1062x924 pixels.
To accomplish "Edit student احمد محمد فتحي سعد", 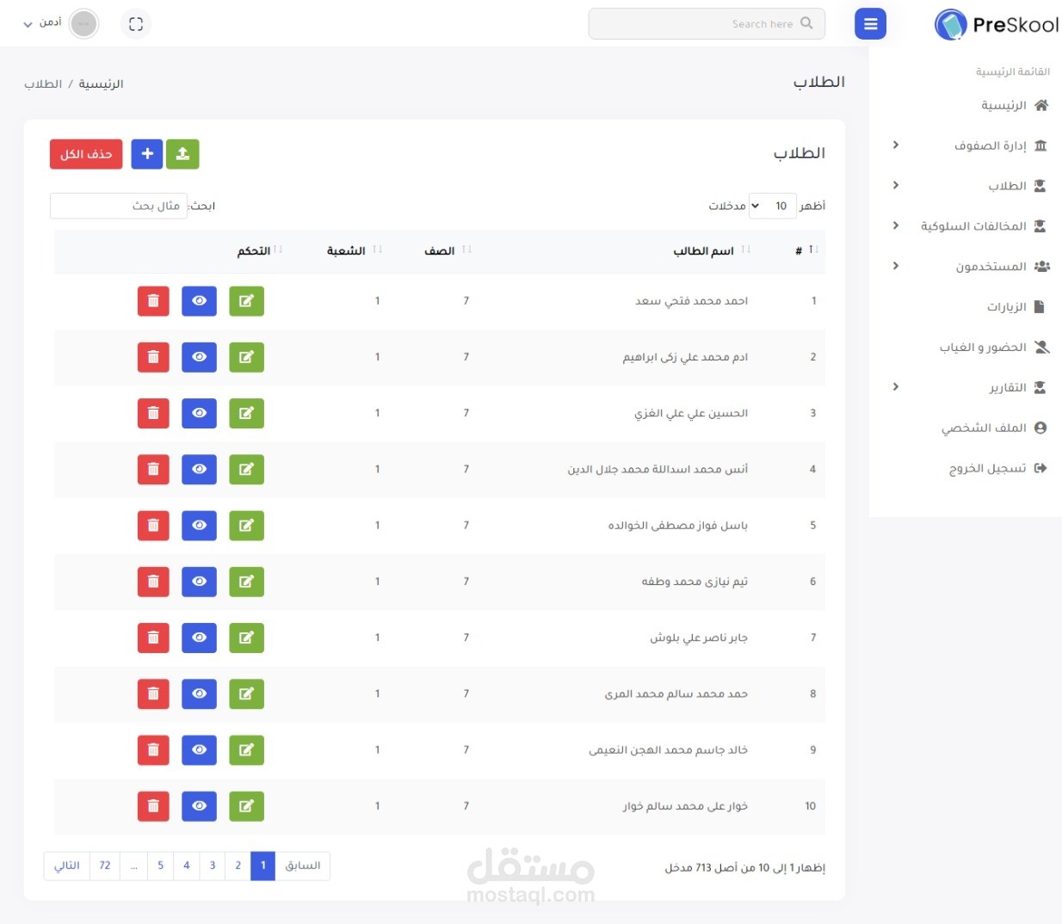I will coord(246,301).
